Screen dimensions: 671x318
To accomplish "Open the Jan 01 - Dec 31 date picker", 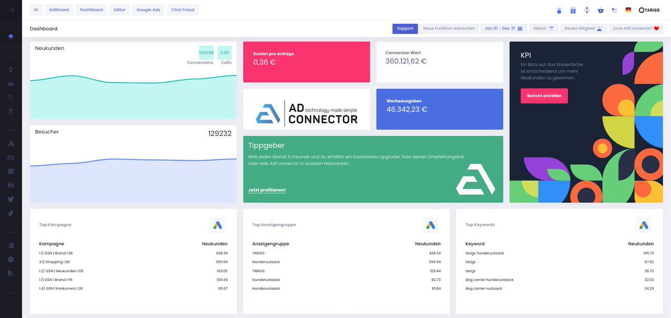I will pyautogui.click(x=503, y=29).
